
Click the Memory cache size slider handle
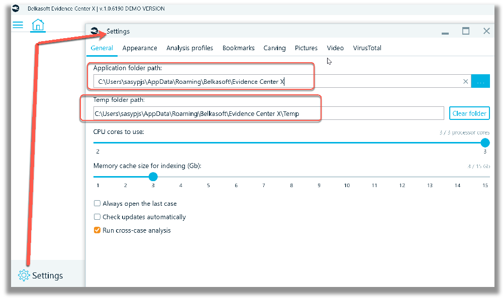pyautogui.click(x=153, y=177)
